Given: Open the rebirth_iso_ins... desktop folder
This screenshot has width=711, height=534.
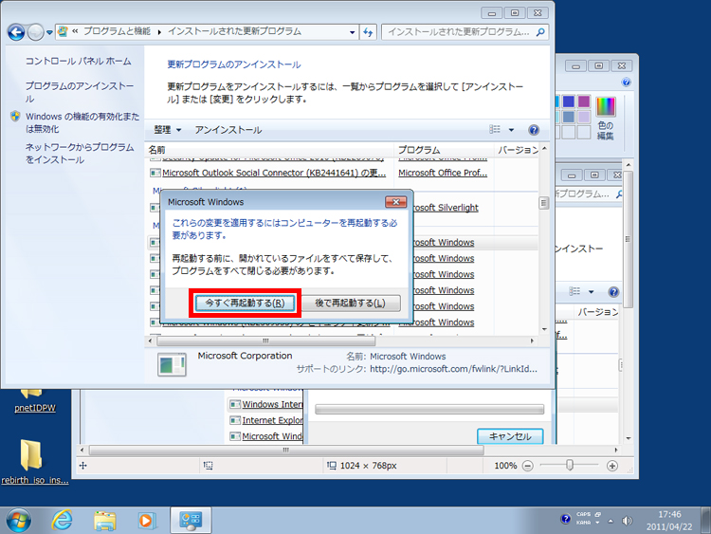Looking at the screenshot, I should (34, 462).
